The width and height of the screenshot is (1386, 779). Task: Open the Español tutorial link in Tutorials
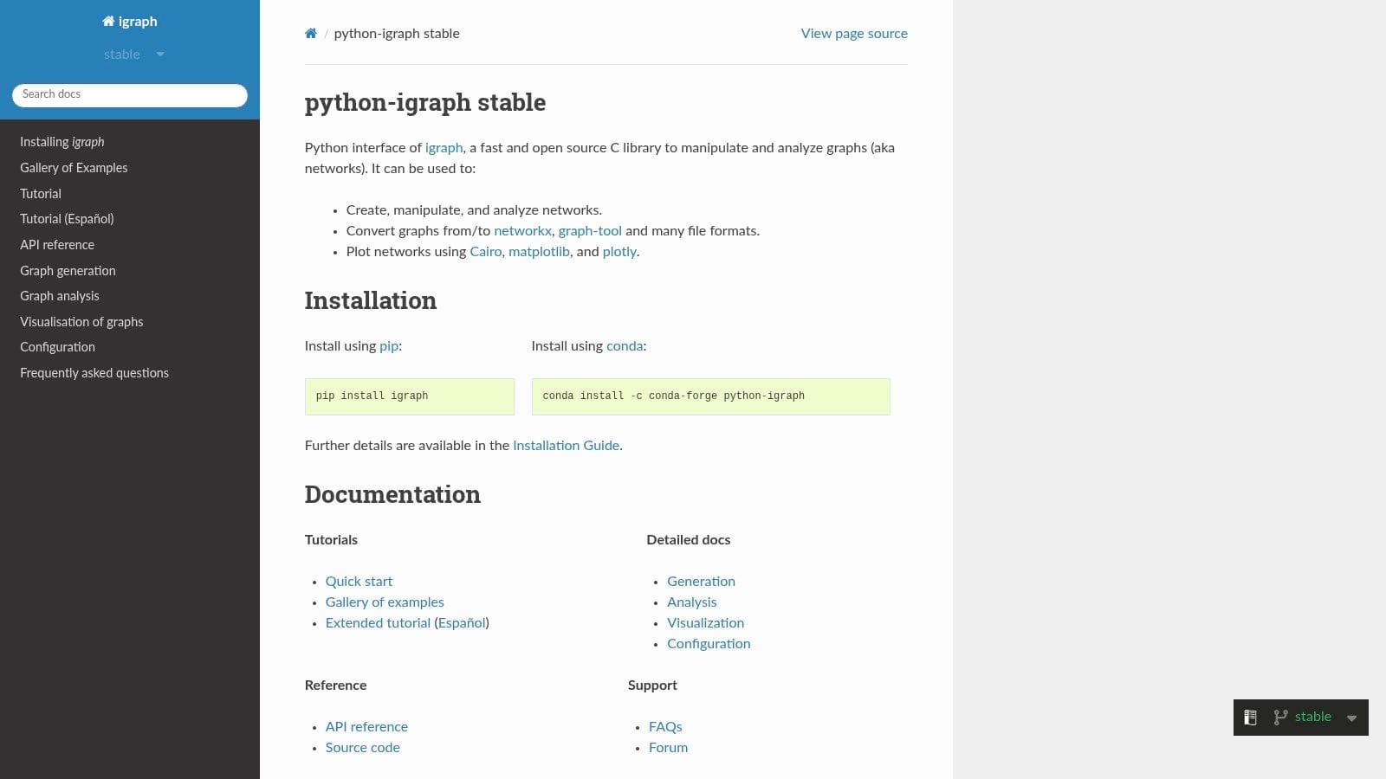(x=462, y=623)
